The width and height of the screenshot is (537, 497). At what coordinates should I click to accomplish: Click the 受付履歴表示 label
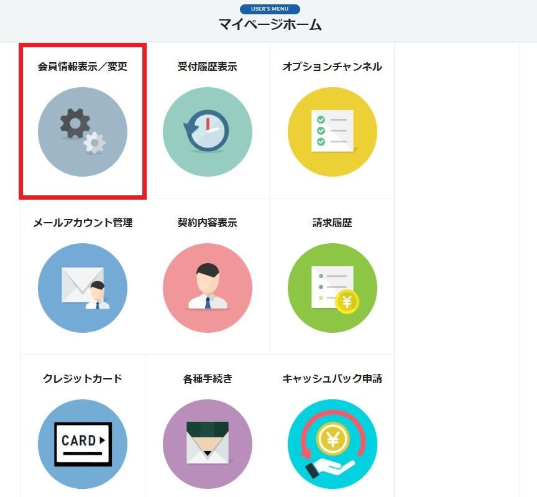click(x=208, y=67)
